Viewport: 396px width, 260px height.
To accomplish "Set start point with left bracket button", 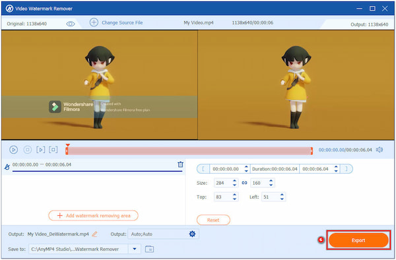I will click(203, 169).
